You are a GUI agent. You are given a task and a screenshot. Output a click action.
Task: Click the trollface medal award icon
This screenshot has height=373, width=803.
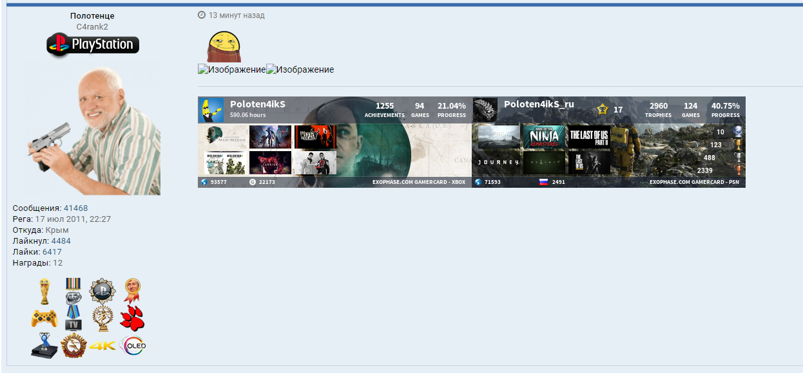73,291
